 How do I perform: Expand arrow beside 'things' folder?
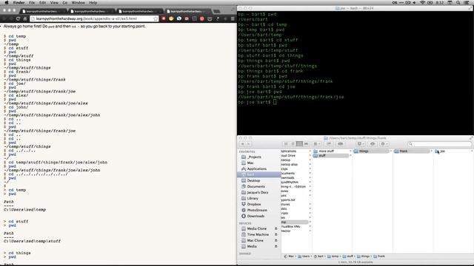pos(390,151)
